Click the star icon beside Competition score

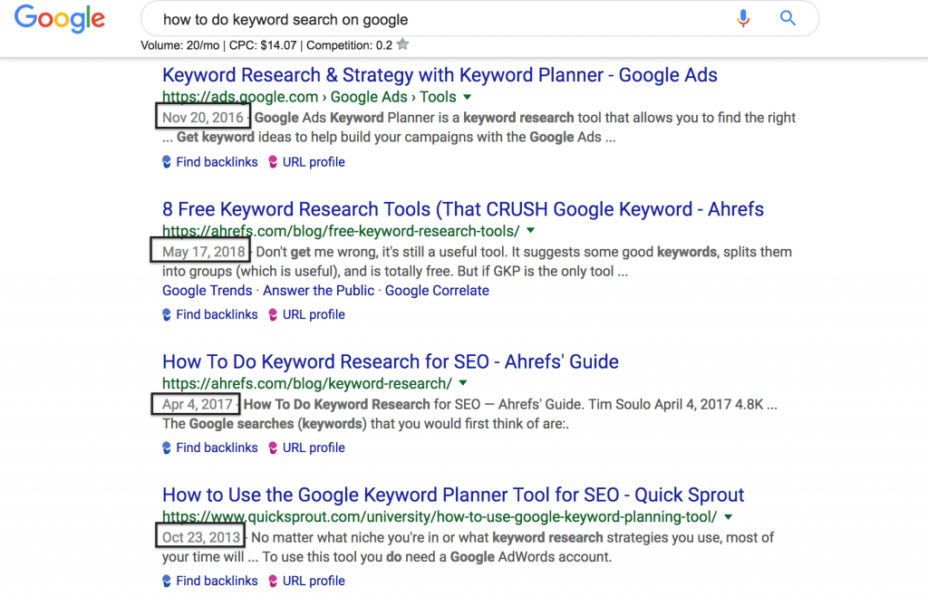click(403, 44)
